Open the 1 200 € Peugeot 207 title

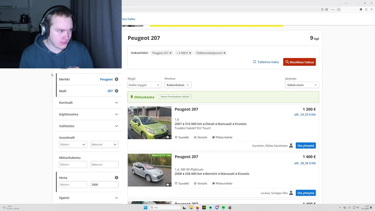click(x=186, y=109)
